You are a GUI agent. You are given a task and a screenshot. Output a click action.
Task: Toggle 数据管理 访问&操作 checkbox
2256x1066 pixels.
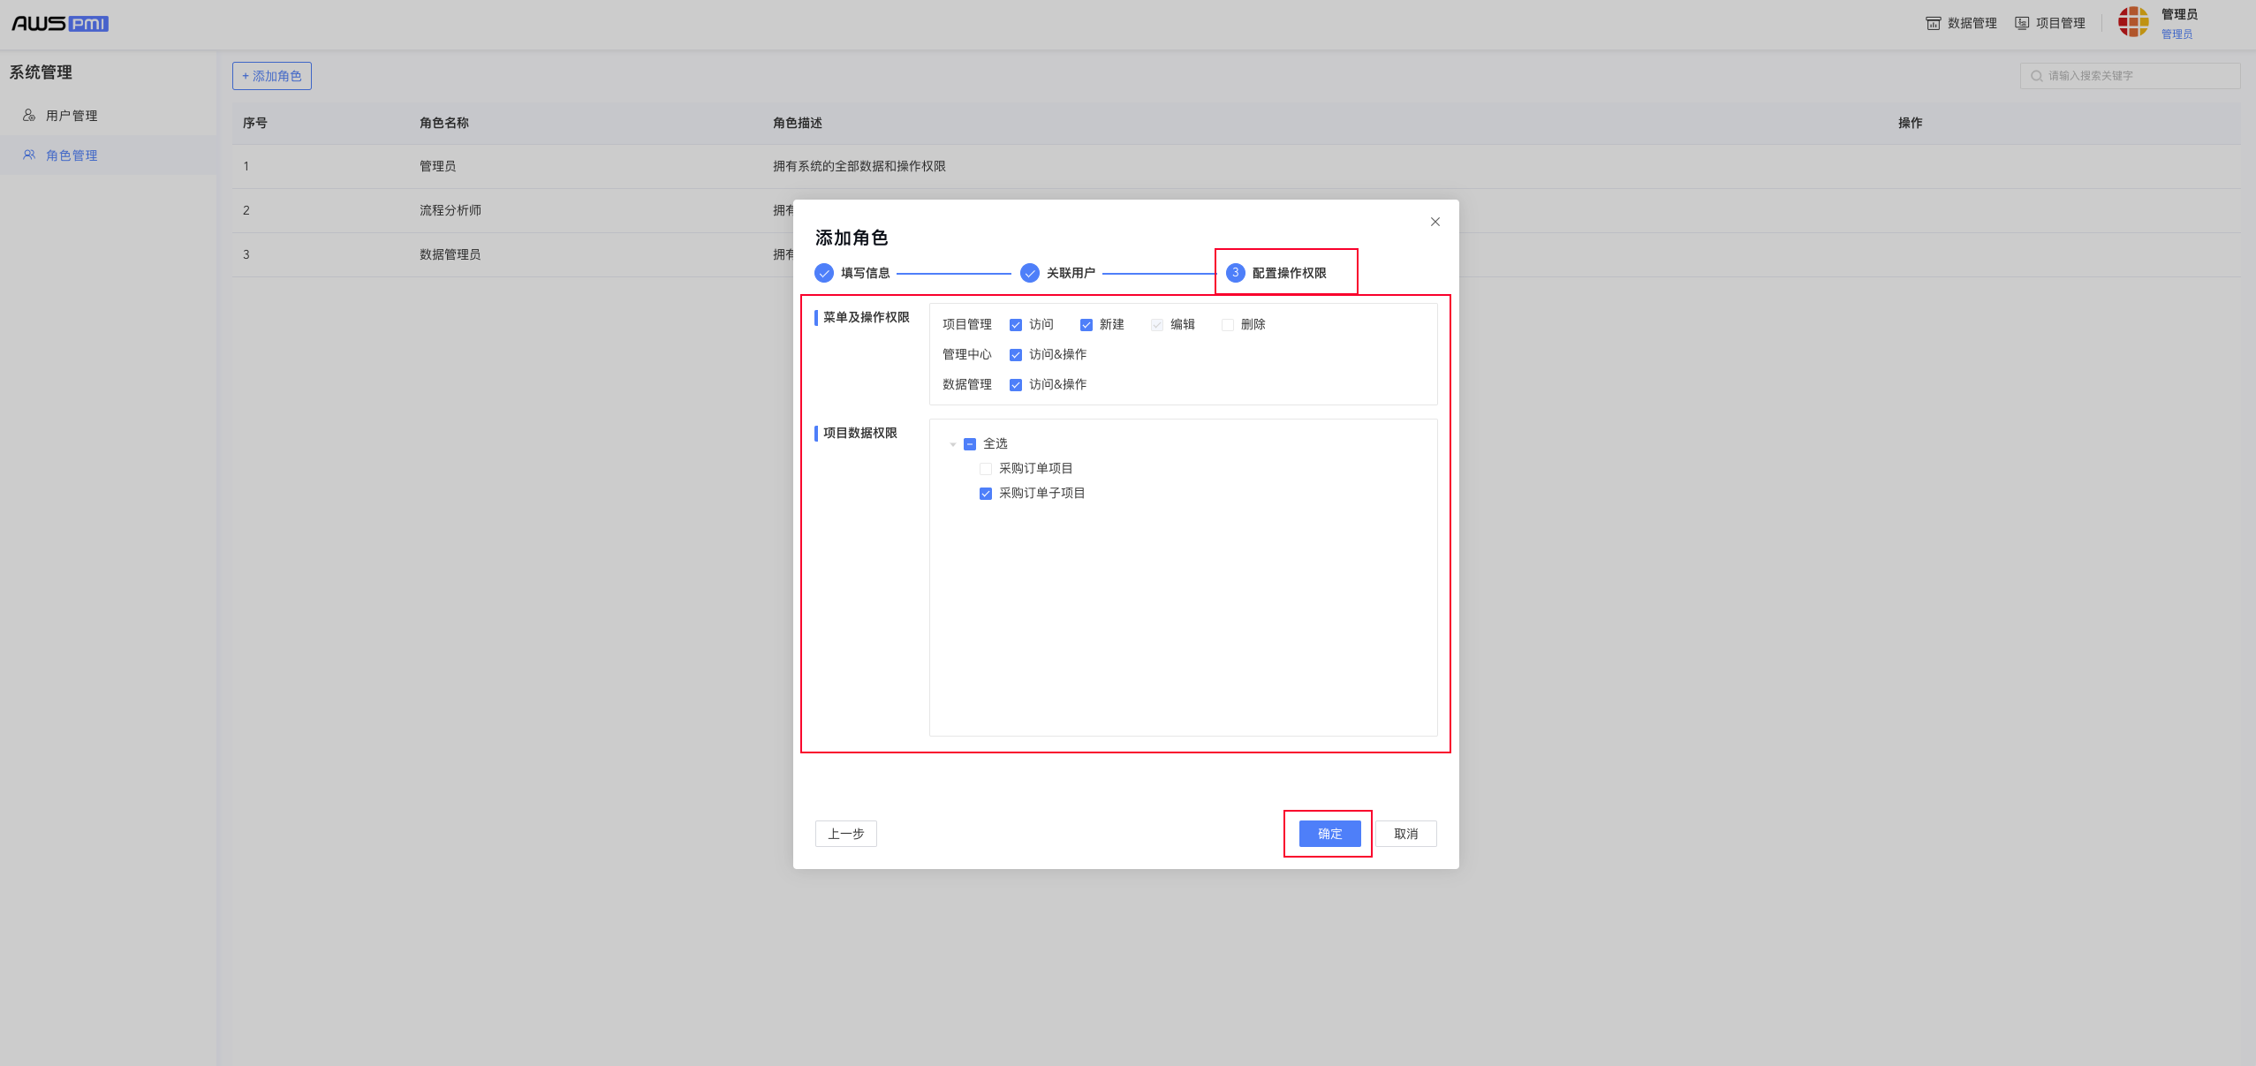click(x=1016, y=385)
